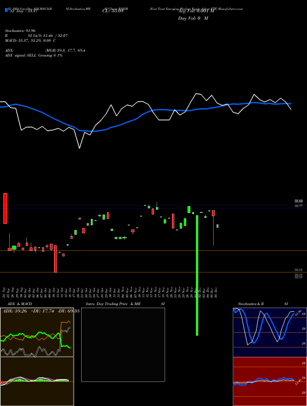Image resolution: width=307 pixels, height=406 pixels.
Task: Select the 'Day Vol: 0 M' label
Action: [193, 18]
